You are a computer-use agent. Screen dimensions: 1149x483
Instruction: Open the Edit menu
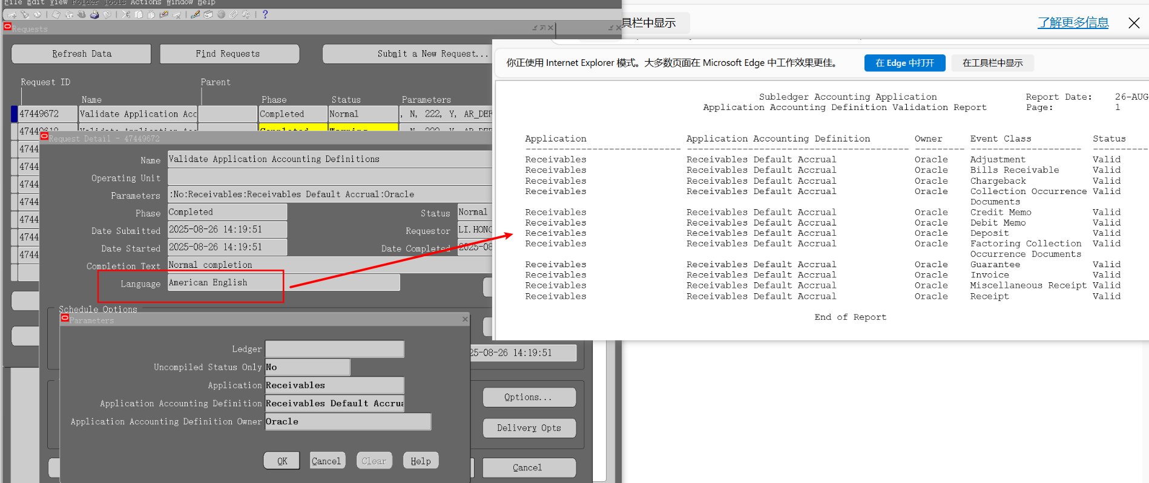[x=36, y=3]
